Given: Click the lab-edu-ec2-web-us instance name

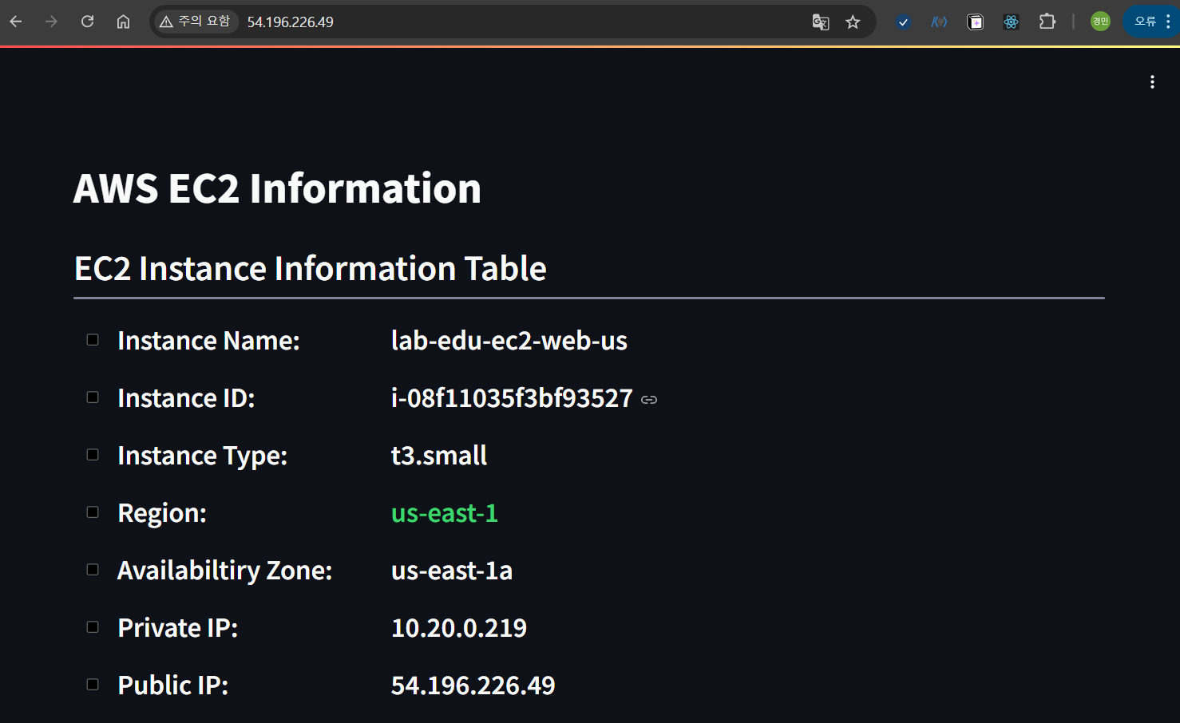Looking at the screenshot, I should click(x=509, y=341).
